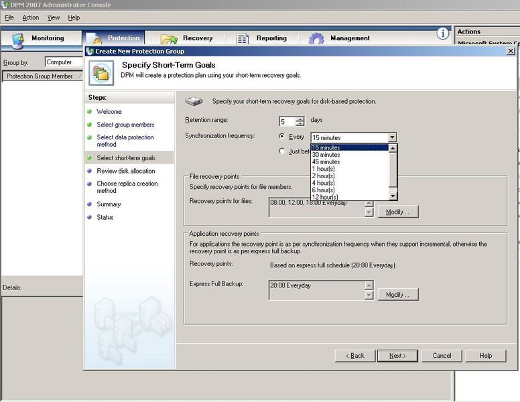Switch to the Monitoring tab
The height and width of the screenshot is (402, 520).
[x=42, y=38]
